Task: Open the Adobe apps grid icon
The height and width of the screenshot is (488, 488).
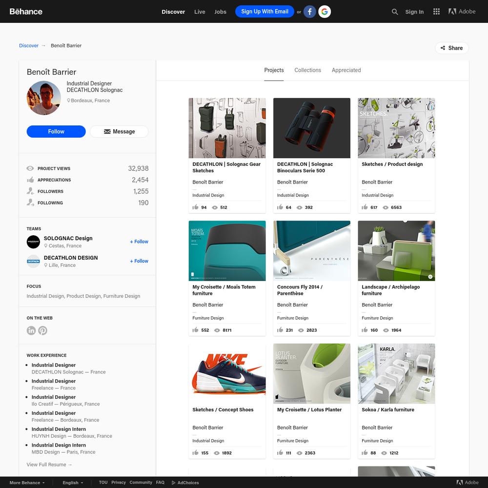Action: [x=436, y=12]
